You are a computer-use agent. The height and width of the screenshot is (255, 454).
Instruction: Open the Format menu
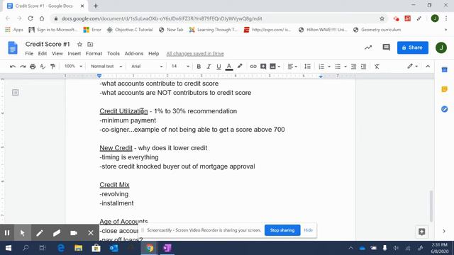94,54
